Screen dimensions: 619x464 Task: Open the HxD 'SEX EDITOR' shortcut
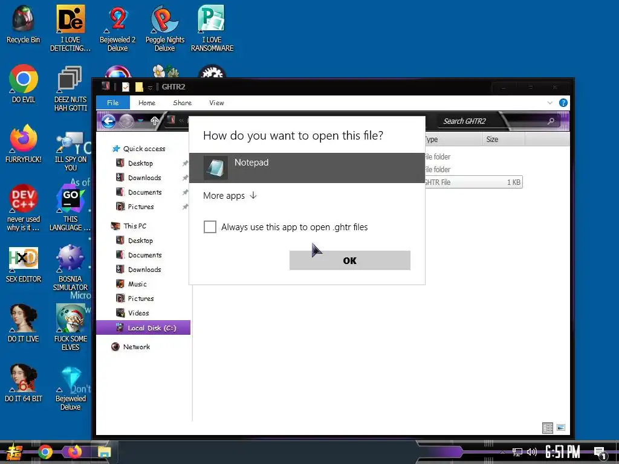pos(24,265)
